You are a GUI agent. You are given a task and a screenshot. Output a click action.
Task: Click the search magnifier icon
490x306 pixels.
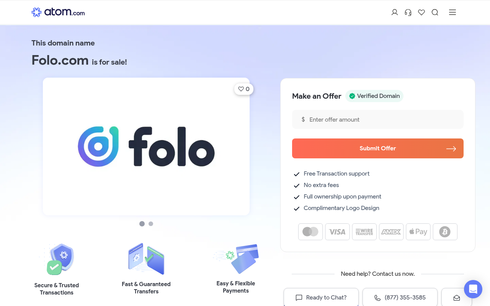pos(435,12)
